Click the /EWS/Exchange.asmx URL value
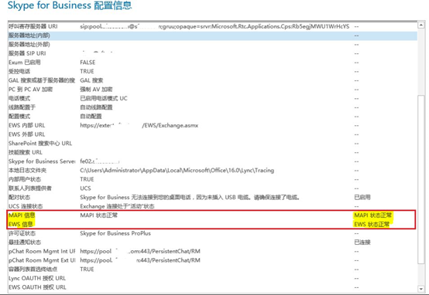Screen dimensions: 429x295 139,126
